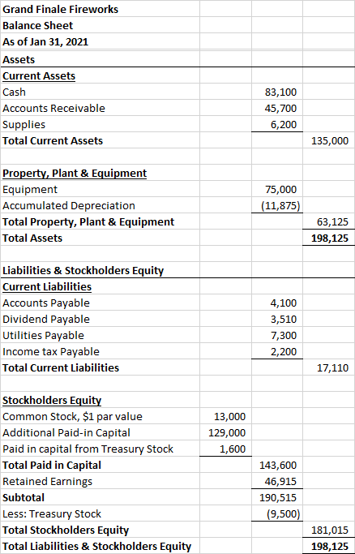355x554 pixels.
Task: Click the Accounts Receivable label
Action: pyautogui.click(x=53, y=108)
